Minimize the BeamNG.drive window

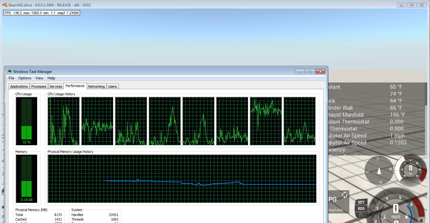coord(401,5)
